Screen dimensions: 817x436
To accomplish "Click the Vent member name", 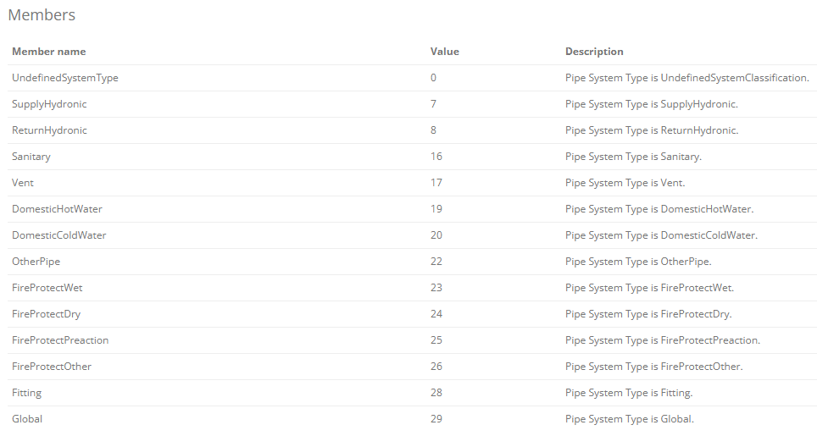I will point(23,183).
